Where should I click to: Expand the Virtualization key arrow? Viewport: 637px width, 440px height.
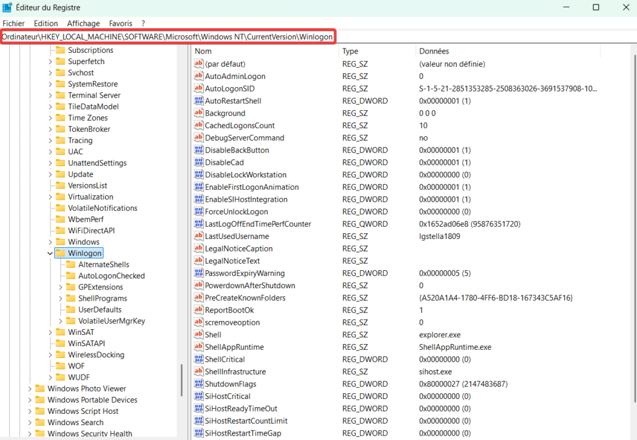click(x=50, y=197)
